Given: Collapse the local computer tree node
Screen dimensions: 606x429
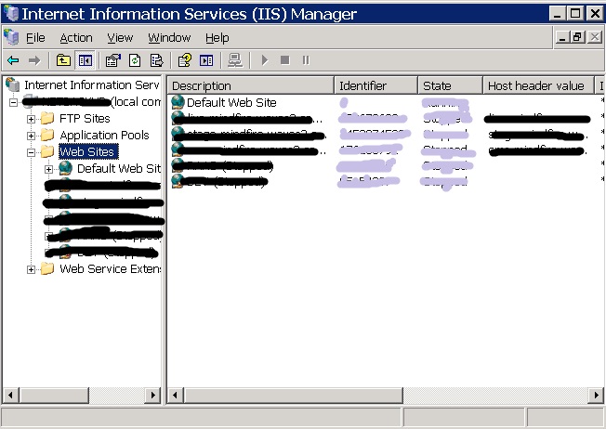Looking at the screenshot, I should tap(14, 103).
